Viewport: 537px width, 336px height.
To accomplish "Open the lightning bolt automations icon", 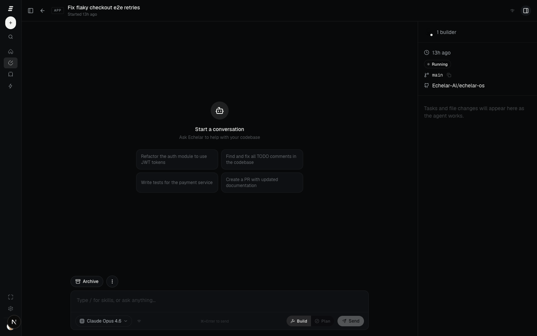I will [10, 86].
